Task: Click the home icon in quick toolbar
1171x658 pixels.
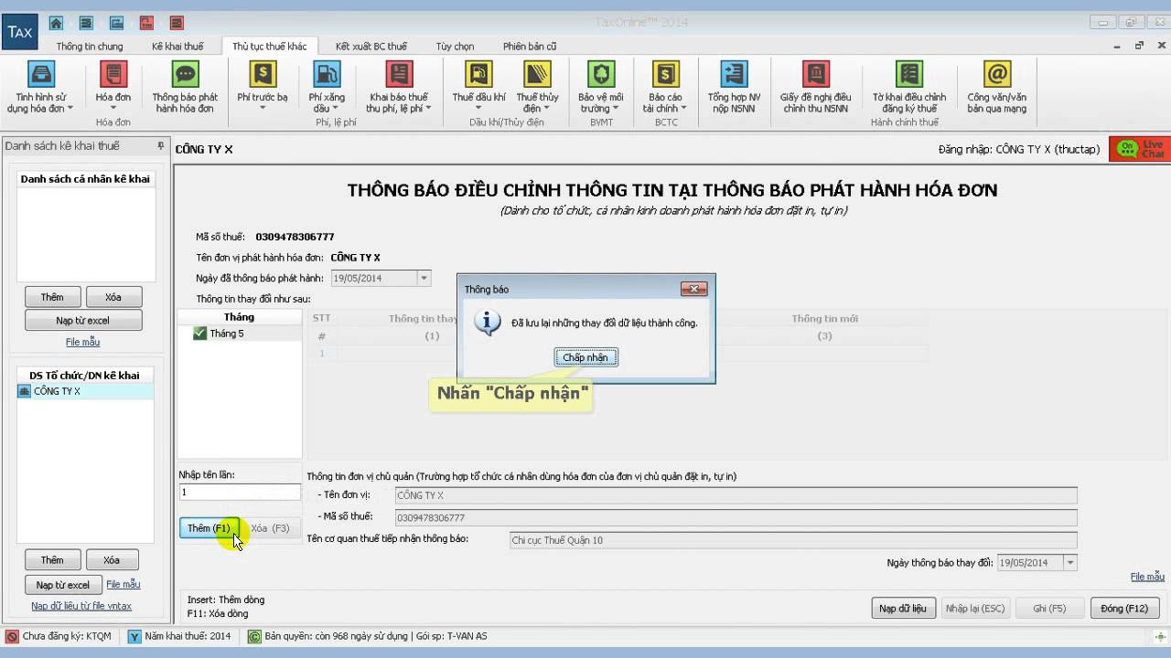Action: pos(56,23)
